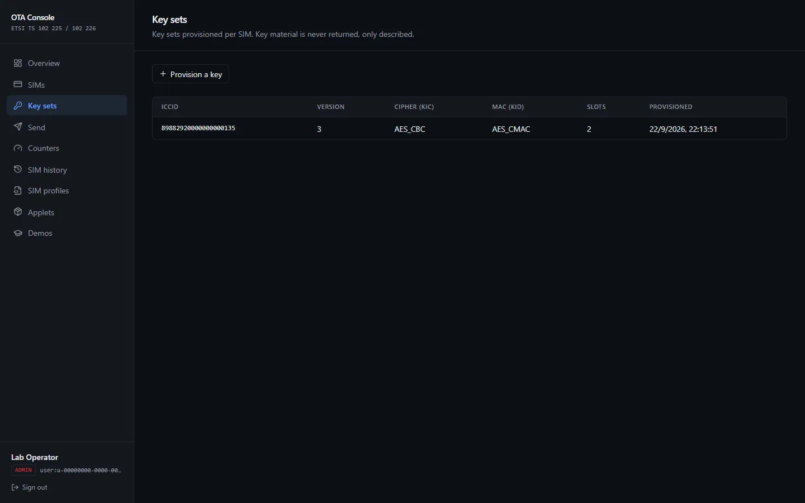Click the Counters gauge icon

click(x=18, y=148)
